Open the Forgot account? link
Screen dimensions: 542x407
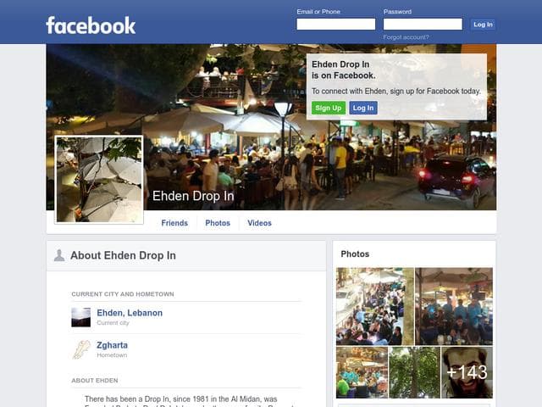(406, 37)
